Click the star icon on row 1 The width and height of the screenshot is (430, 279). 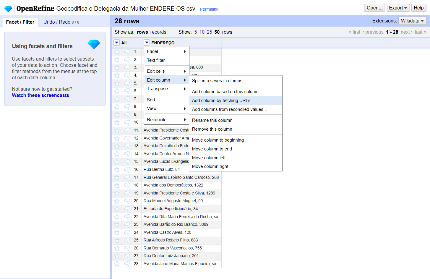pos(117,52)
